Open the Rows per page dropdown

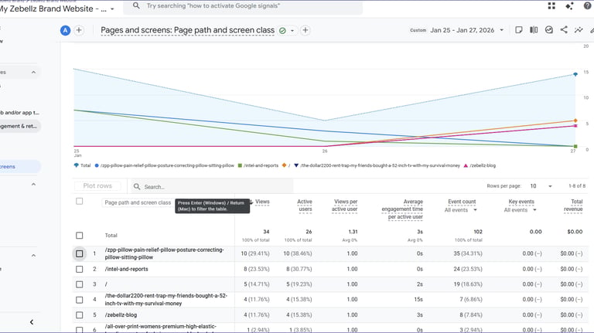point(540,186)
